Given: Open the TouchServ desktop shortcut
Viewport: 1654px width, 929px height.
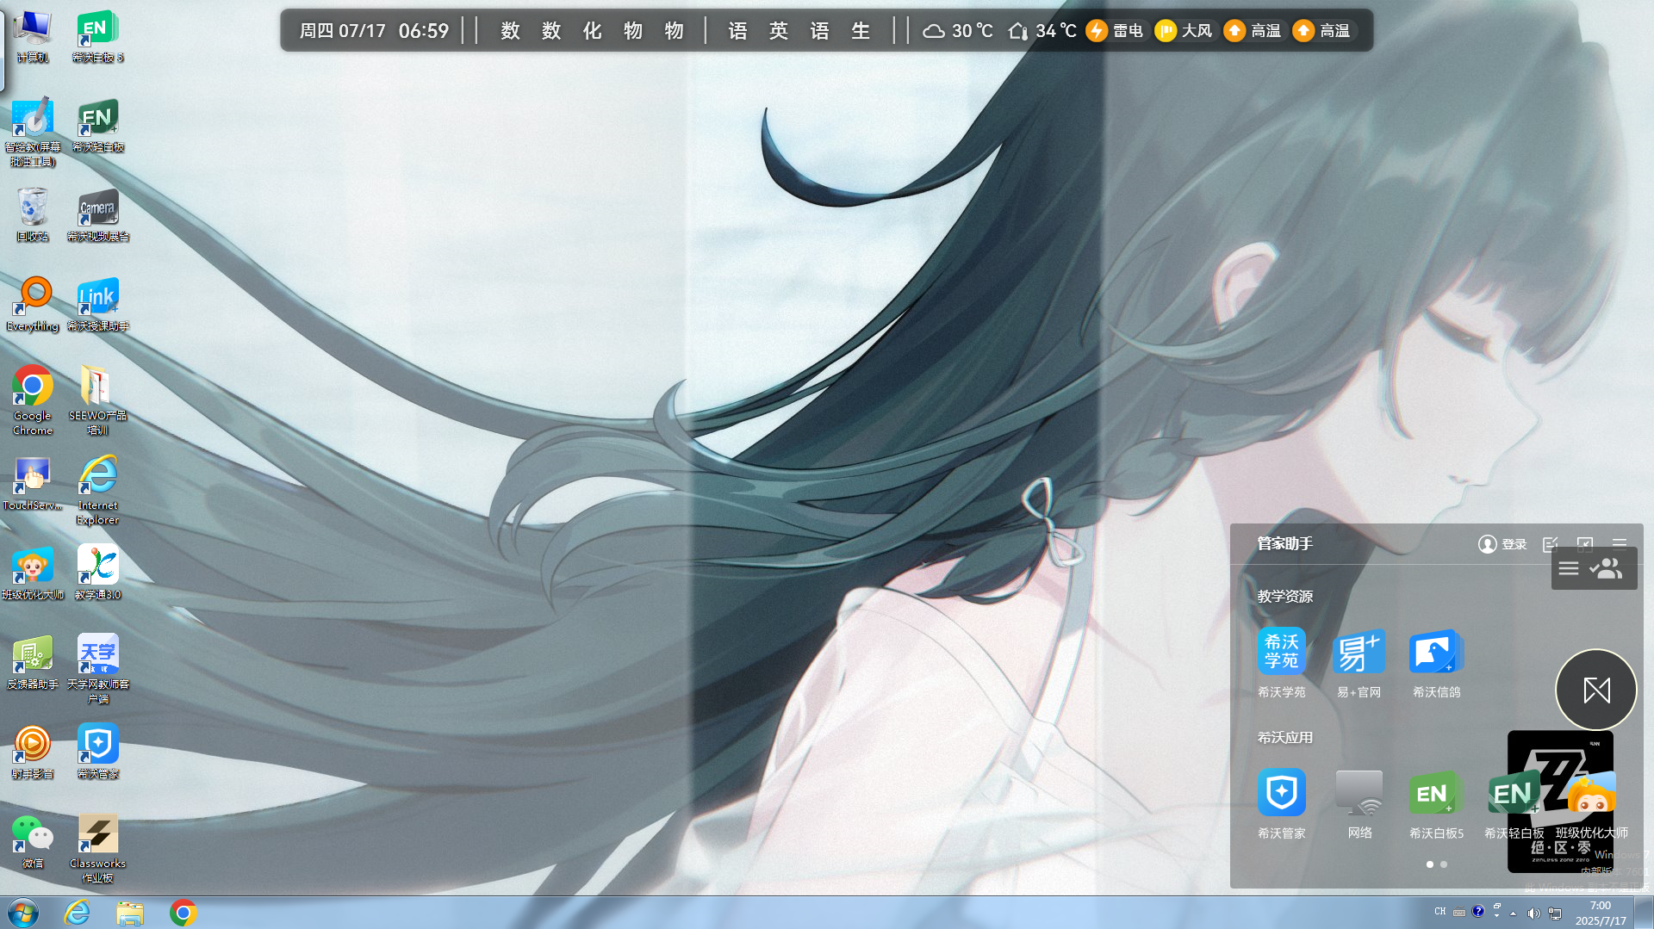Looking at the screenshot, I should coord(32,484).
